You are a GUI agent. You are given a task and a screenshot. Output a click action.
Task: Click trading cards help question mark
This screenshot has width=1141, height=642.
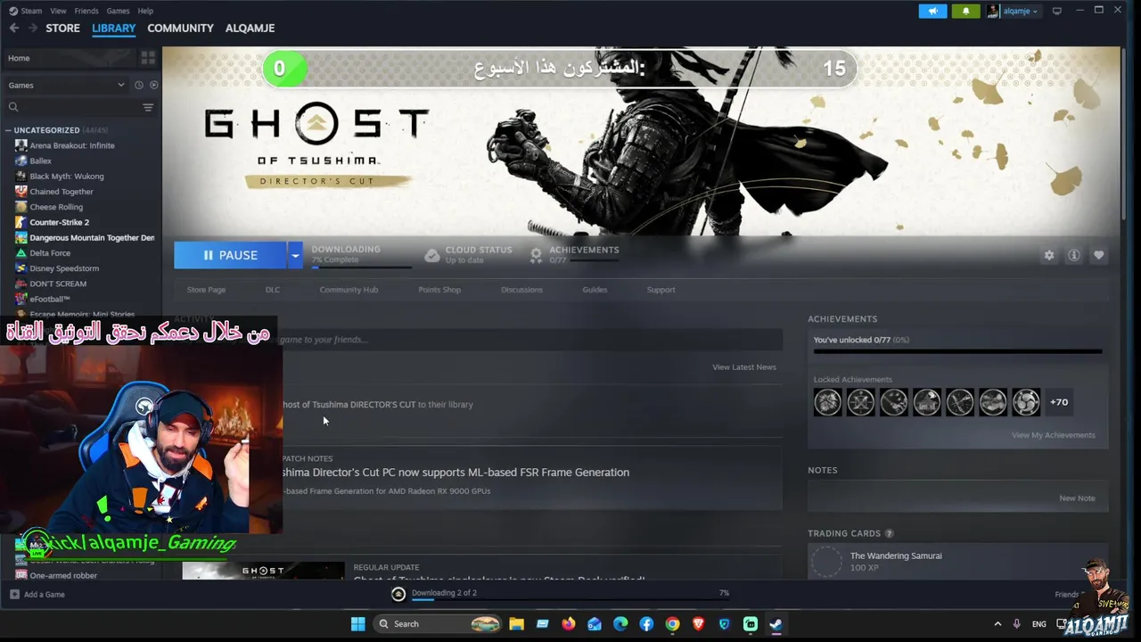pos(889,533)
